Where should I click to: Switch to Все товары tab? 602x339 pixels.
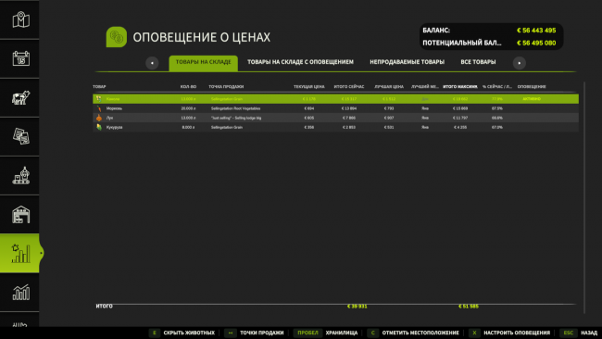coord(478,62)
